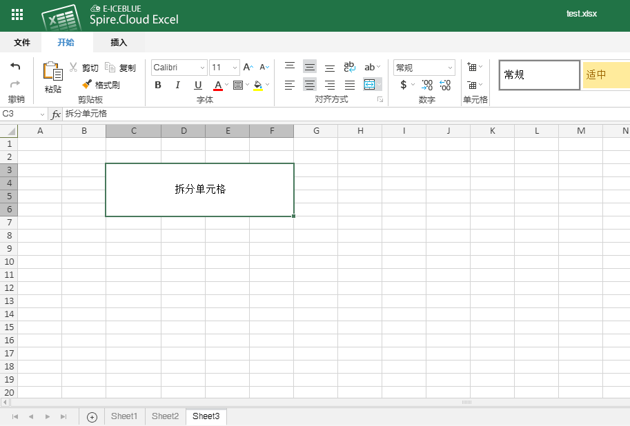Open the Sheet1 worksheet tab

pyautogui.click(x=124, y=416)
